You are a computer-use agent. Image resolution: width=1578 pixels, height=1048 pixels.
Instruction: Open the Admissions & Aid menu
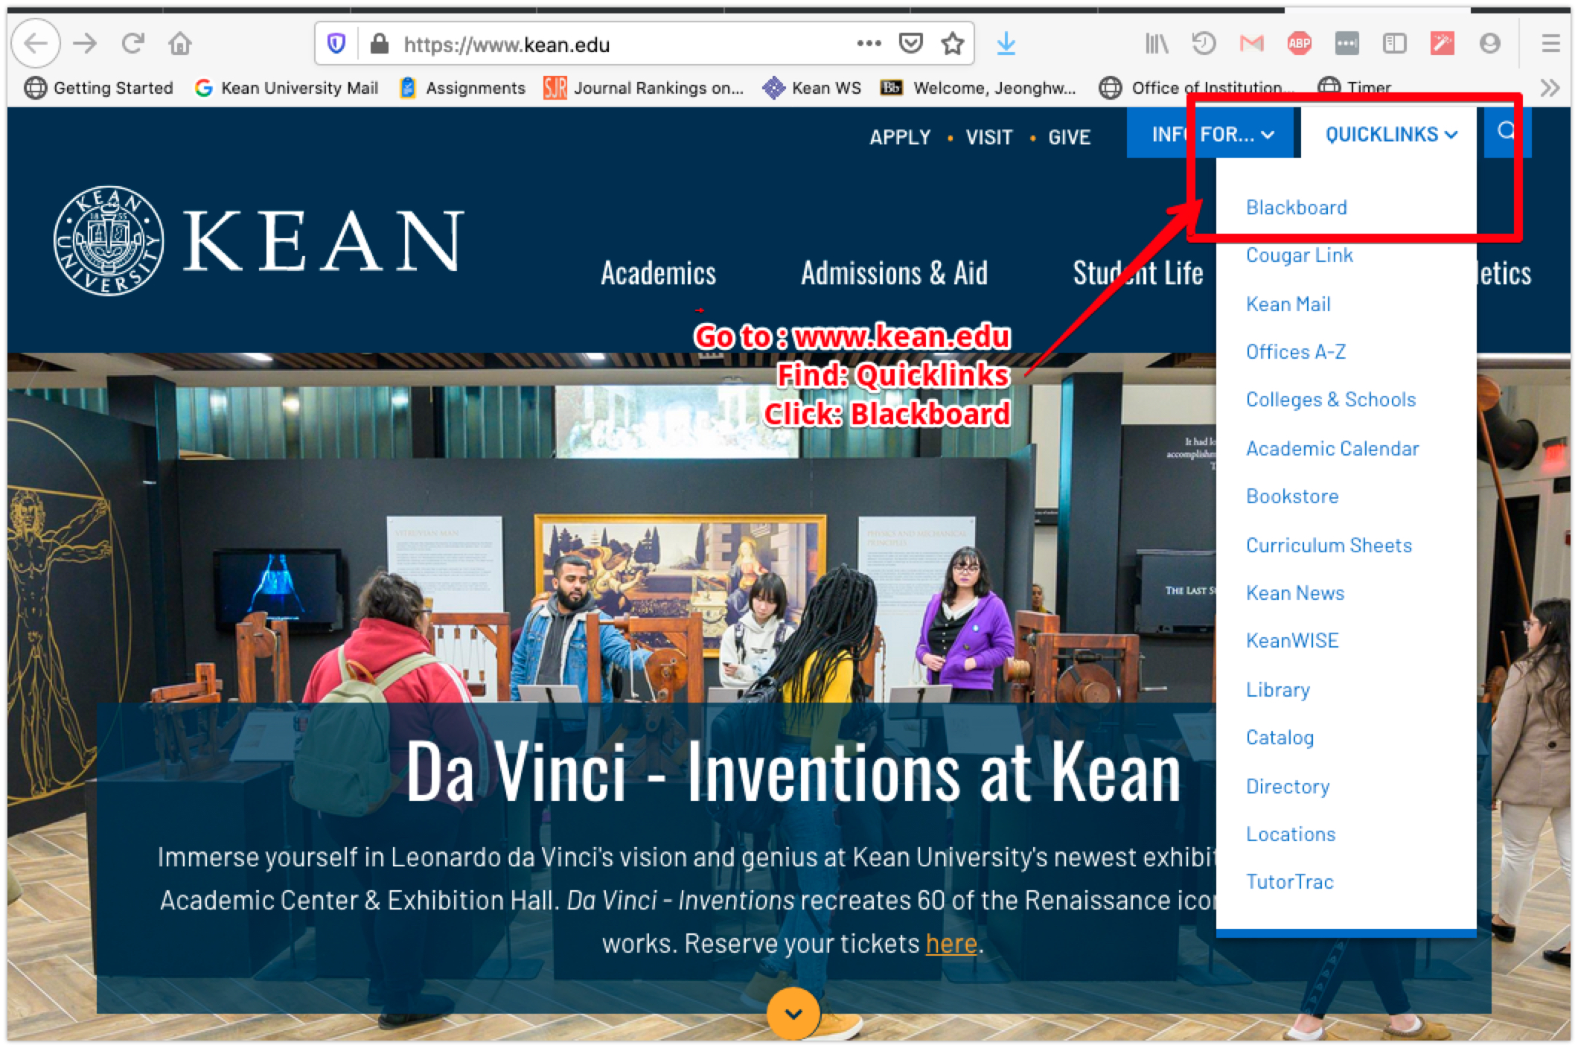click(x=894, y=273)
